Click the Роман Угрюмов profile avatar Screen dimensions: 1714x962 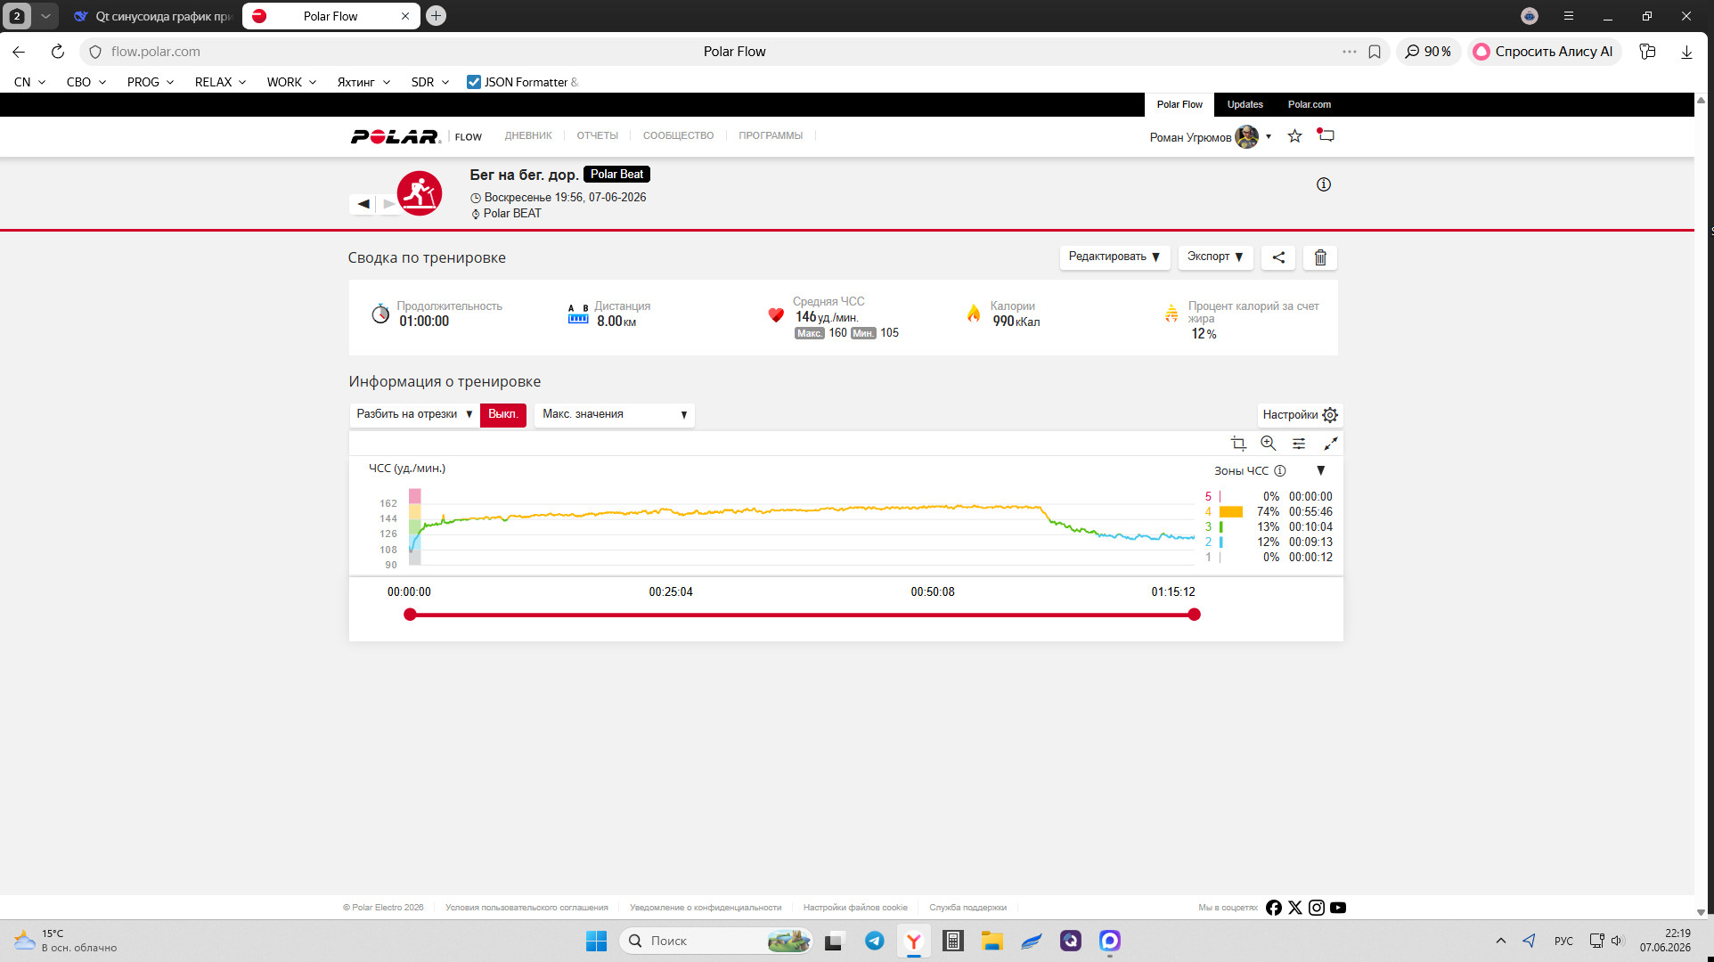coord(1246,136)
